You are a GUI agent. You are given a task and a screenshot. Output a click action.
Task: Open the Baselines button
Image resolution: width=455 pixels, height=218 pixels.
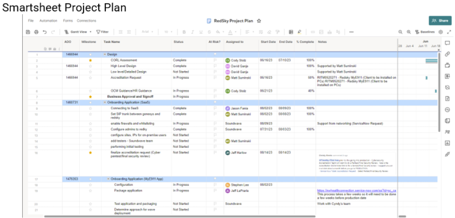pos(425,32)
